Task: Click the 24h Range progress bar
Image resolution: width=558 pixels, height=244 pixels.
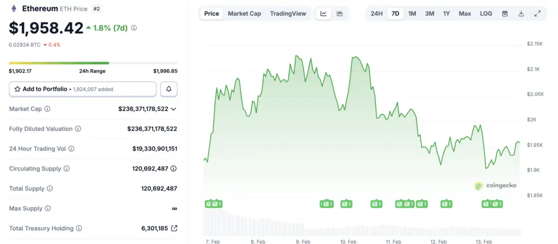Action: tap(93, 63)
